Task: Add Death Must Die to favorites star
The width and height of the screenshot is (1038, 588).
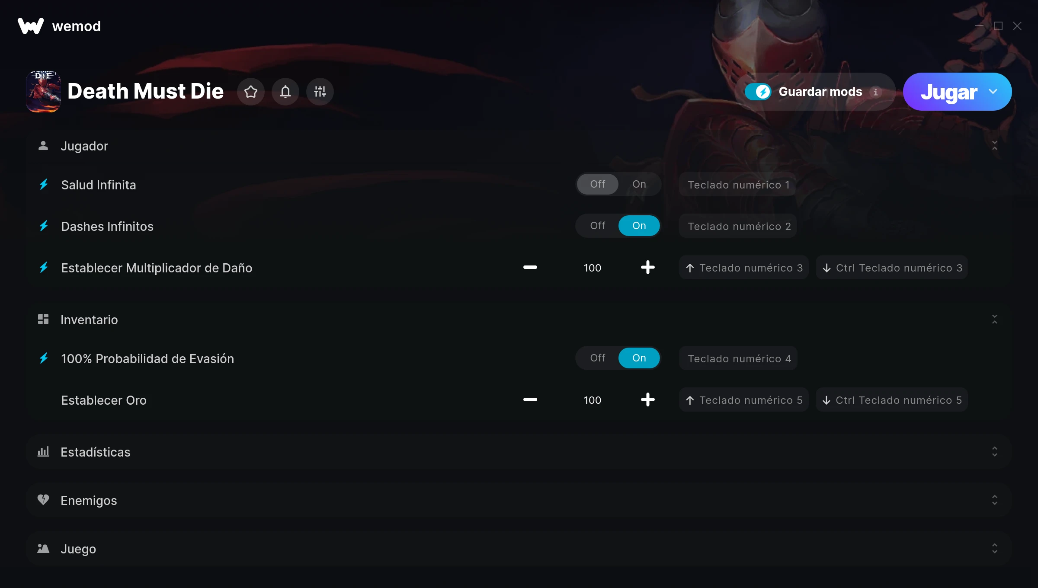Action: [x=251, y=92]
